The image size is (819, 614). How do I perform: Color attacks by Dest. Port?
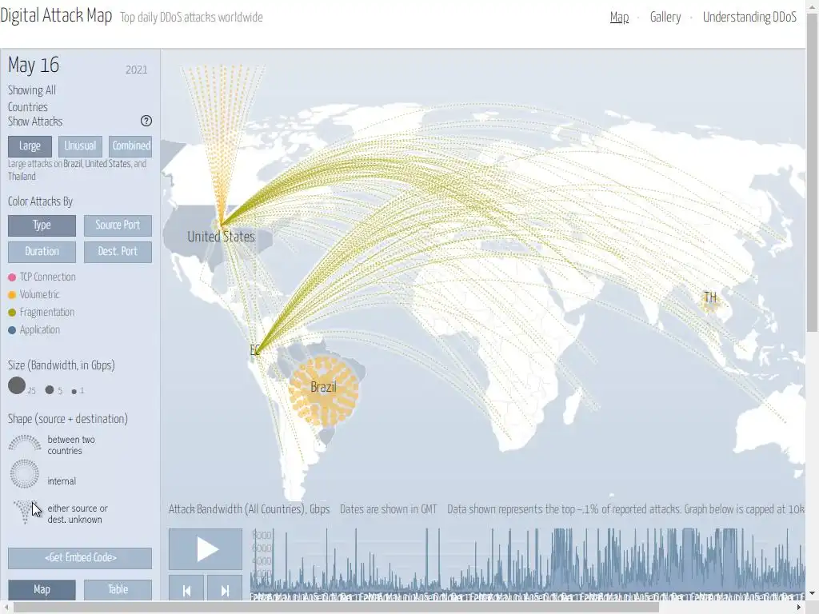point(118,252)
